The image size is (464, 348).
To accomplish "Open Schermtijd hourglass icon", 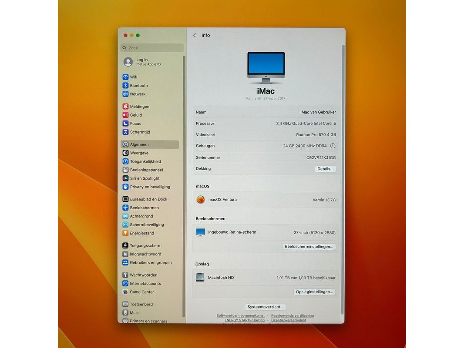I will click(x=125, y=132).
